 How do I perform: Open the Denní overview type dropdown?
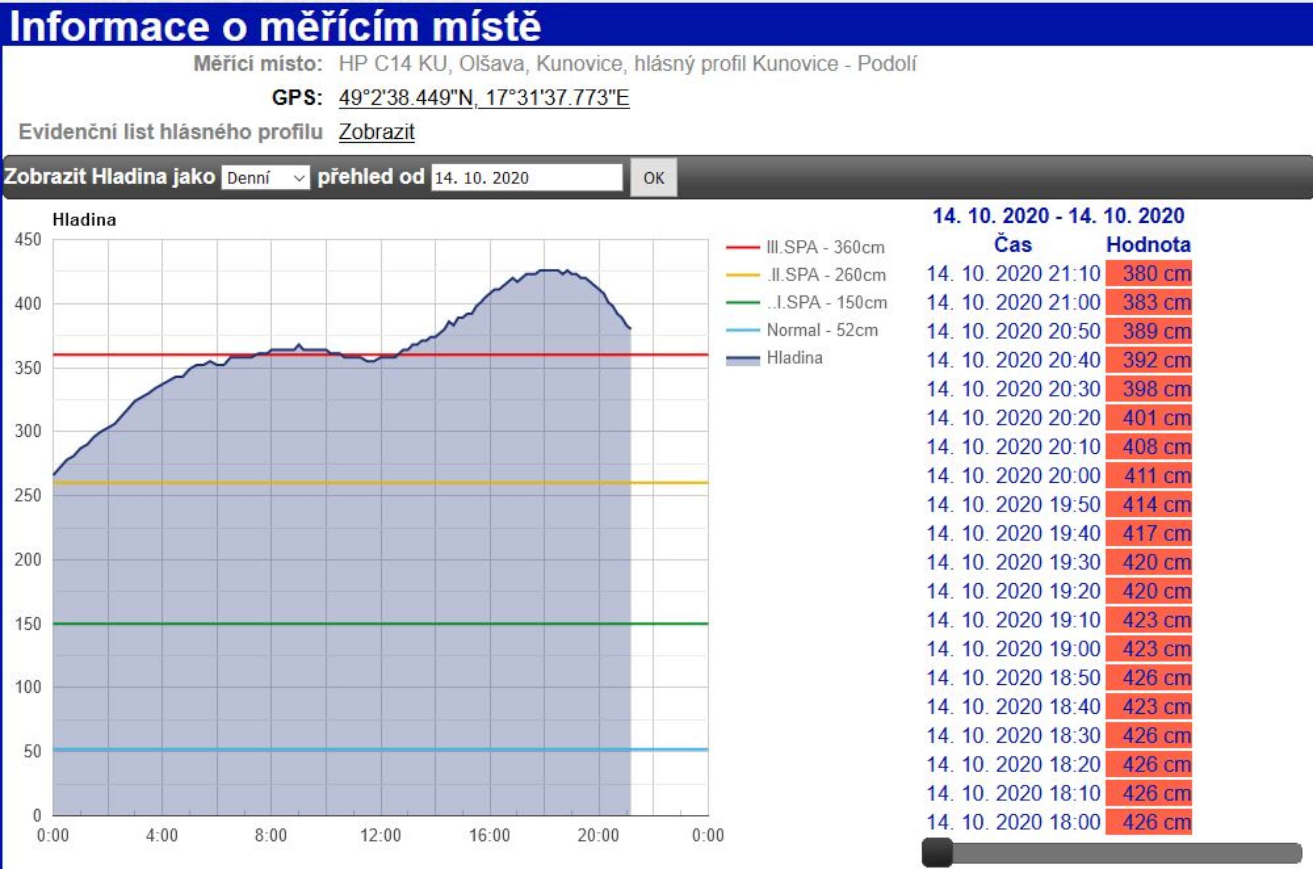[x=266, y=178]
